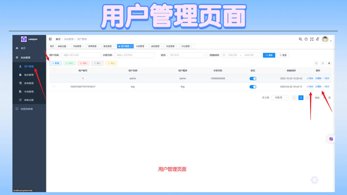
Task: Delete admin row via 删除 link
Action: 318,78
